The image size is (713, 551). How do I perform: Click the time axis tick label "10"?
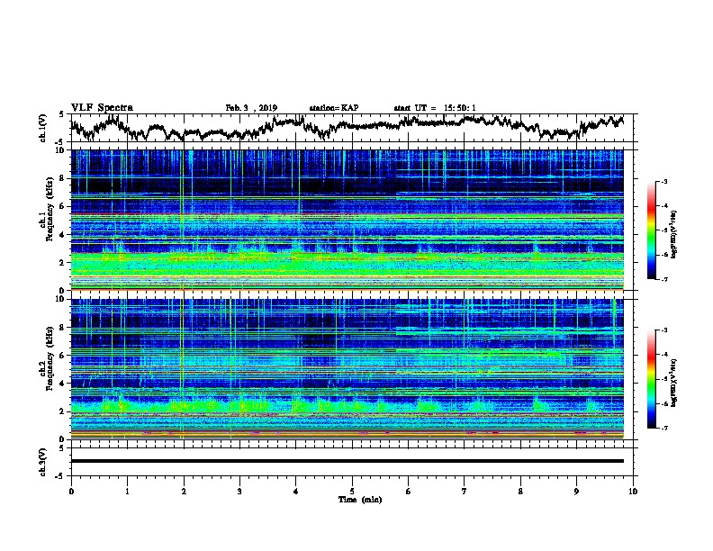633,492
